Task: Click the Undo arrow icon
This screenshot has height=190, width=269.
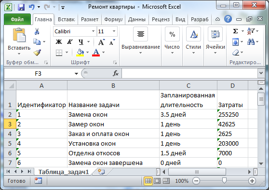Action: click(32, 7)
